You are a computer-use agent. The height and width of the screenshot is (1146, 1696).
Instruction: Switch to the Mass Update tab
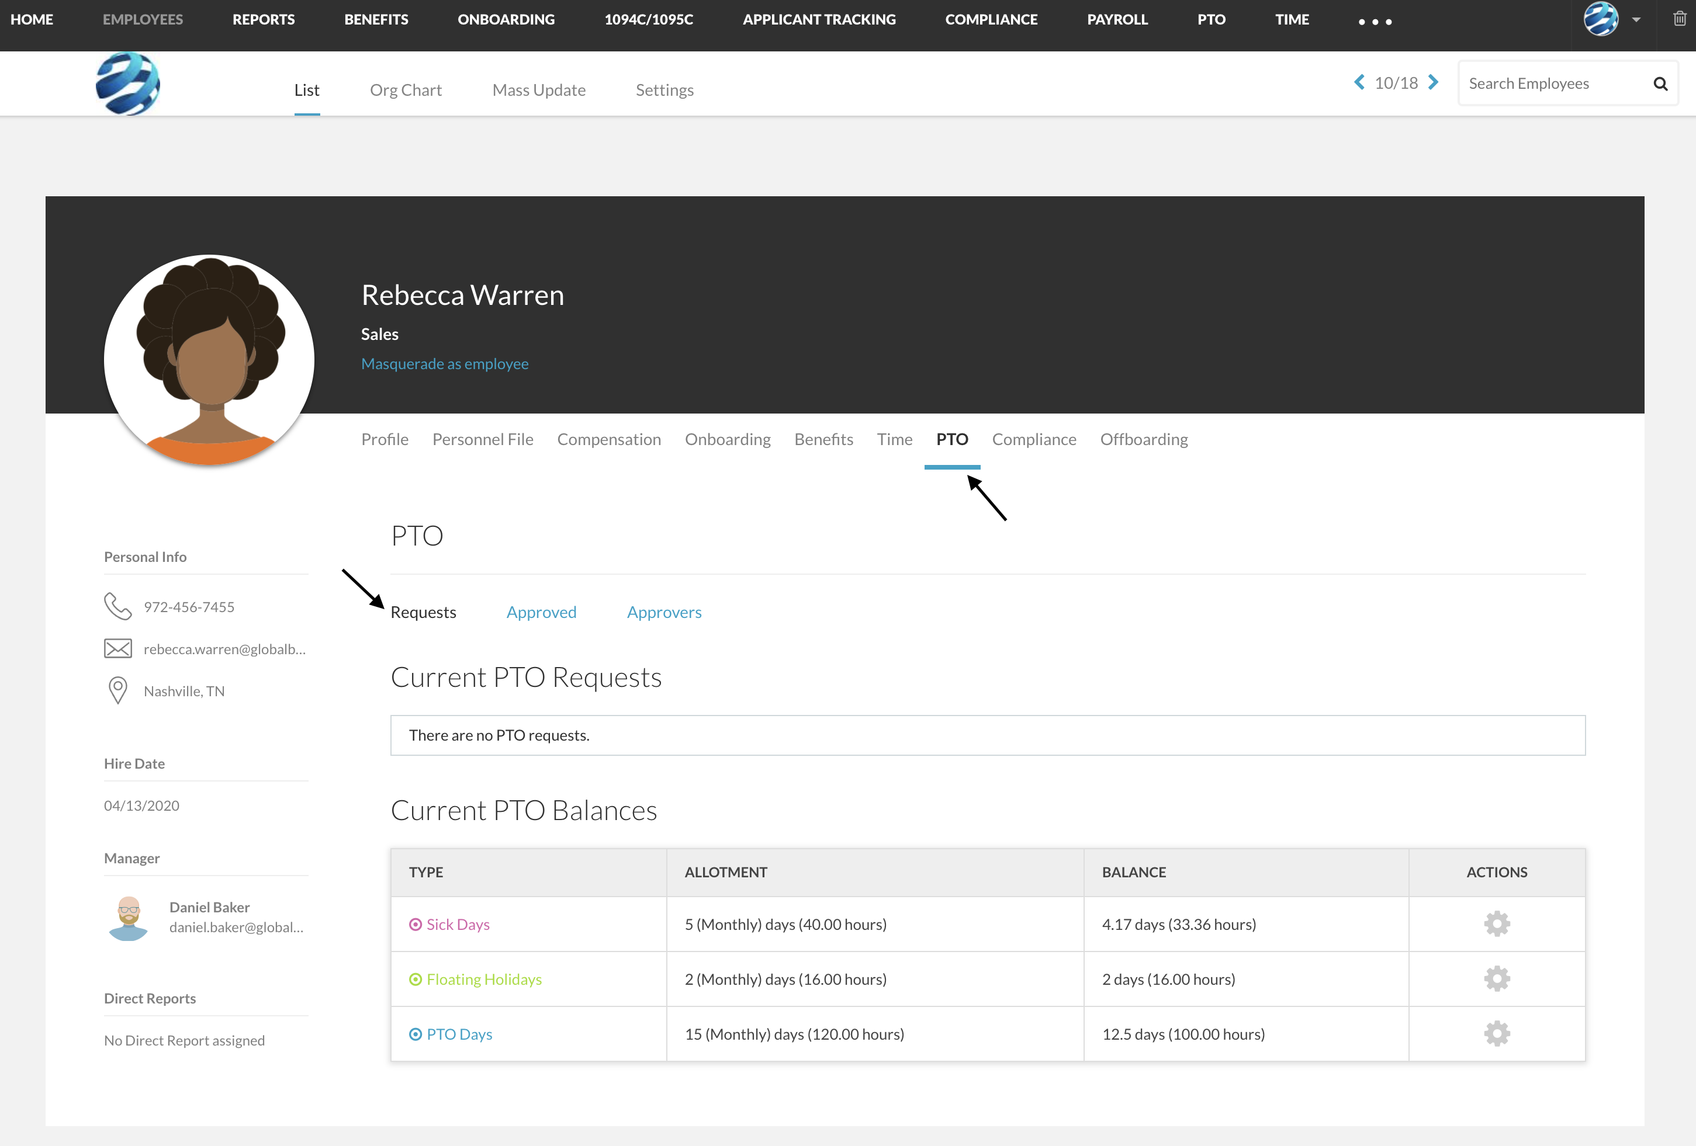point(539,90)
